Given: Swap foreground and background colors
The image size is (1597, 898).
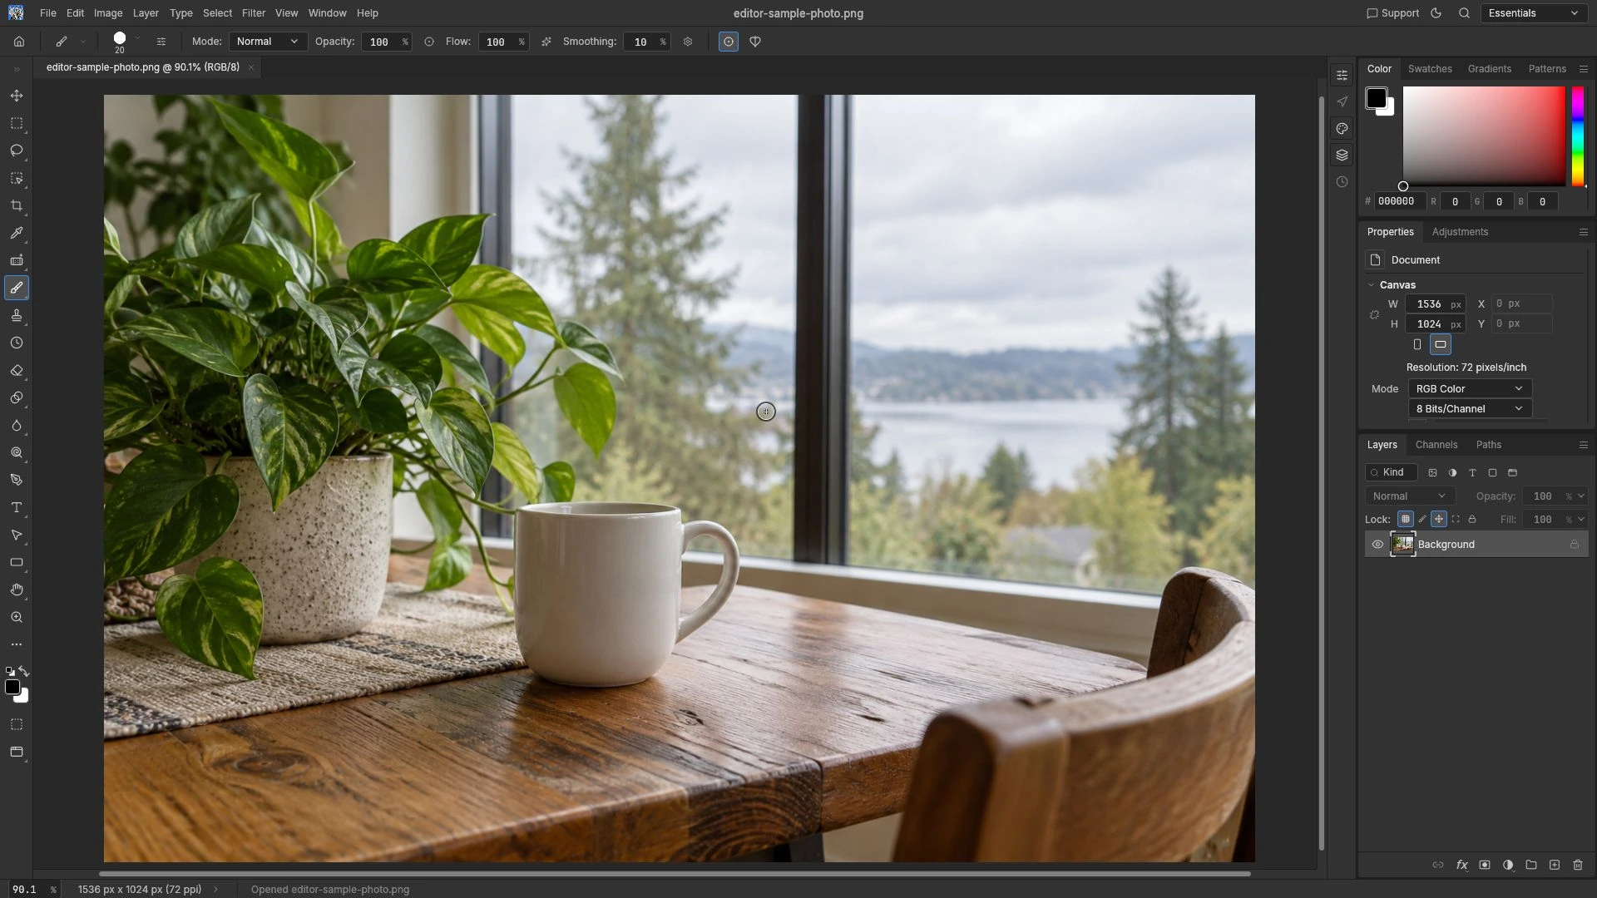Looking at the screenshot, I should click(24, 672).
